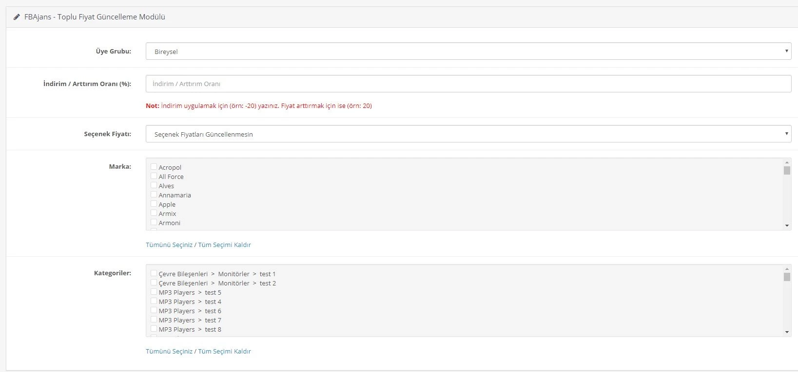Clear brand selection via Marka Tüm Seçimi Kaldır
Image resolution: width=798 pixels, height=372 pixels.
coord(224,245)
